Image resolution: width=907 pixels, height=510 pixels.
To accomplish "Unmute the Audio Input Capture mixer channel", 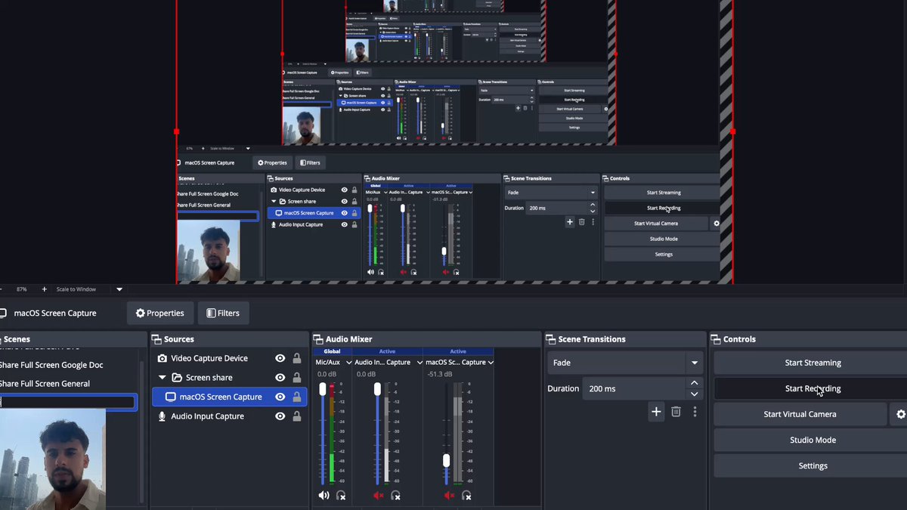I will click(x=379, y=496).
